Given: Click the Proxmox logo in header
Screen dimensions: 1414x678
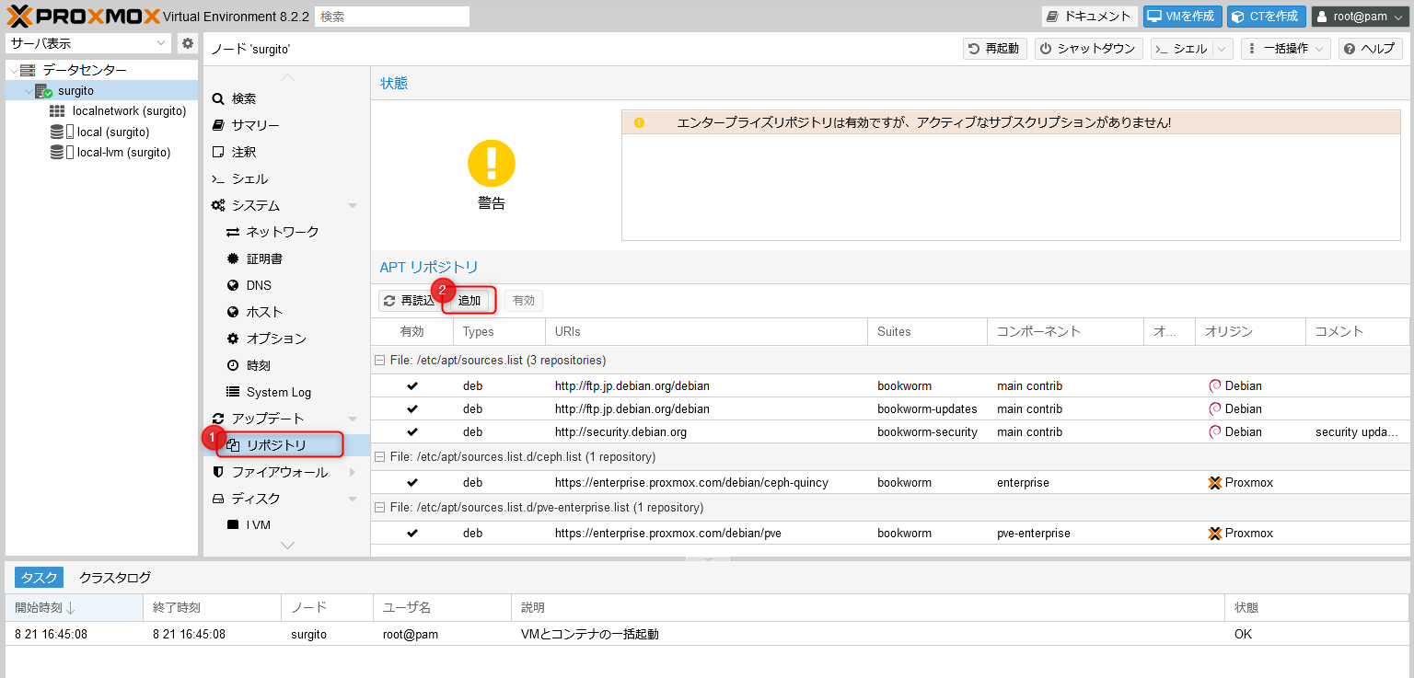Looking at the screenshot, I should [83, 16].
